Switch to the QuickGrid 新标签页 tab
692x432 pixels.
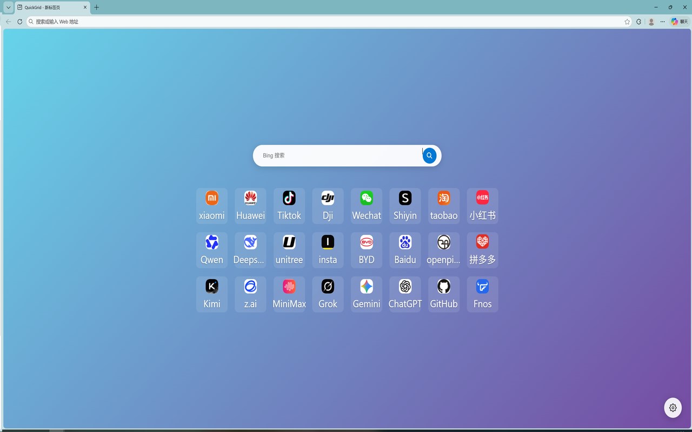click(49, 8)
